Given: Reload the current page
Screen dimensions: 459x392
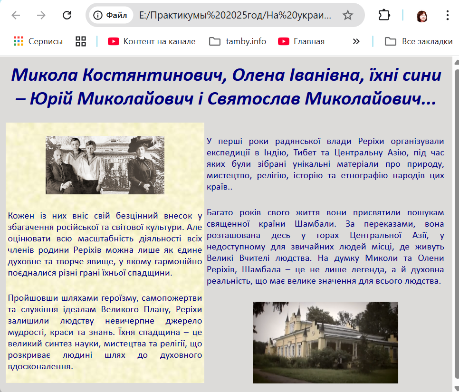Looking at the screenshot, I should pyautogui.click(x=67, y=15).
